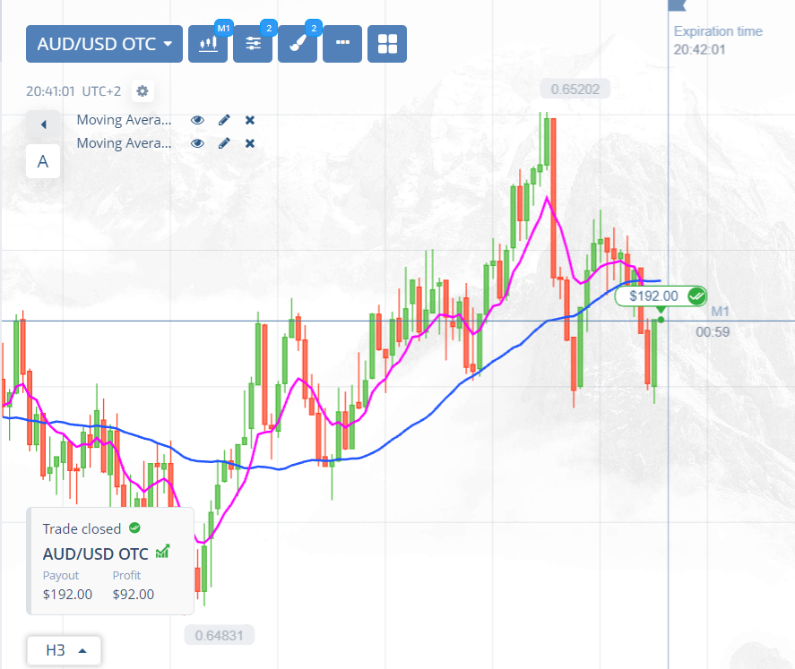
Task: Edit the second Moving Average indicator
Action: tap(224, 143)
